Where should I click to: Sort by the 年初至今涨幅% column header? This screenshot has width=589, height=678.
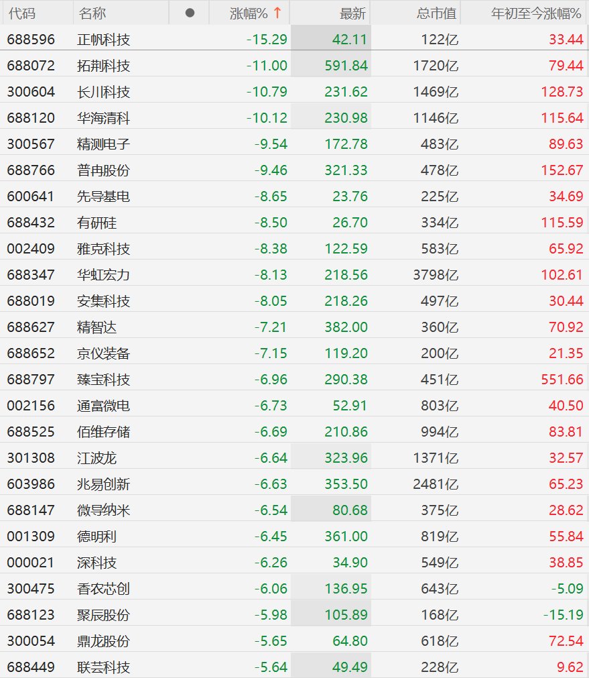tap(536, 13)
